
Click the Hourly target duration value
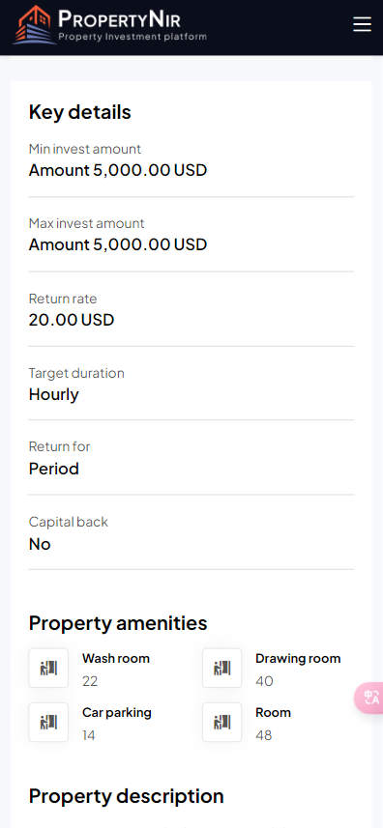[54, 394]
